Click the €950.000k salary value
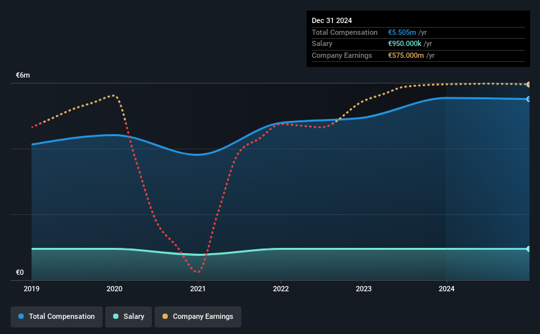This screenshot has height=334, width=540. (405, 44)
